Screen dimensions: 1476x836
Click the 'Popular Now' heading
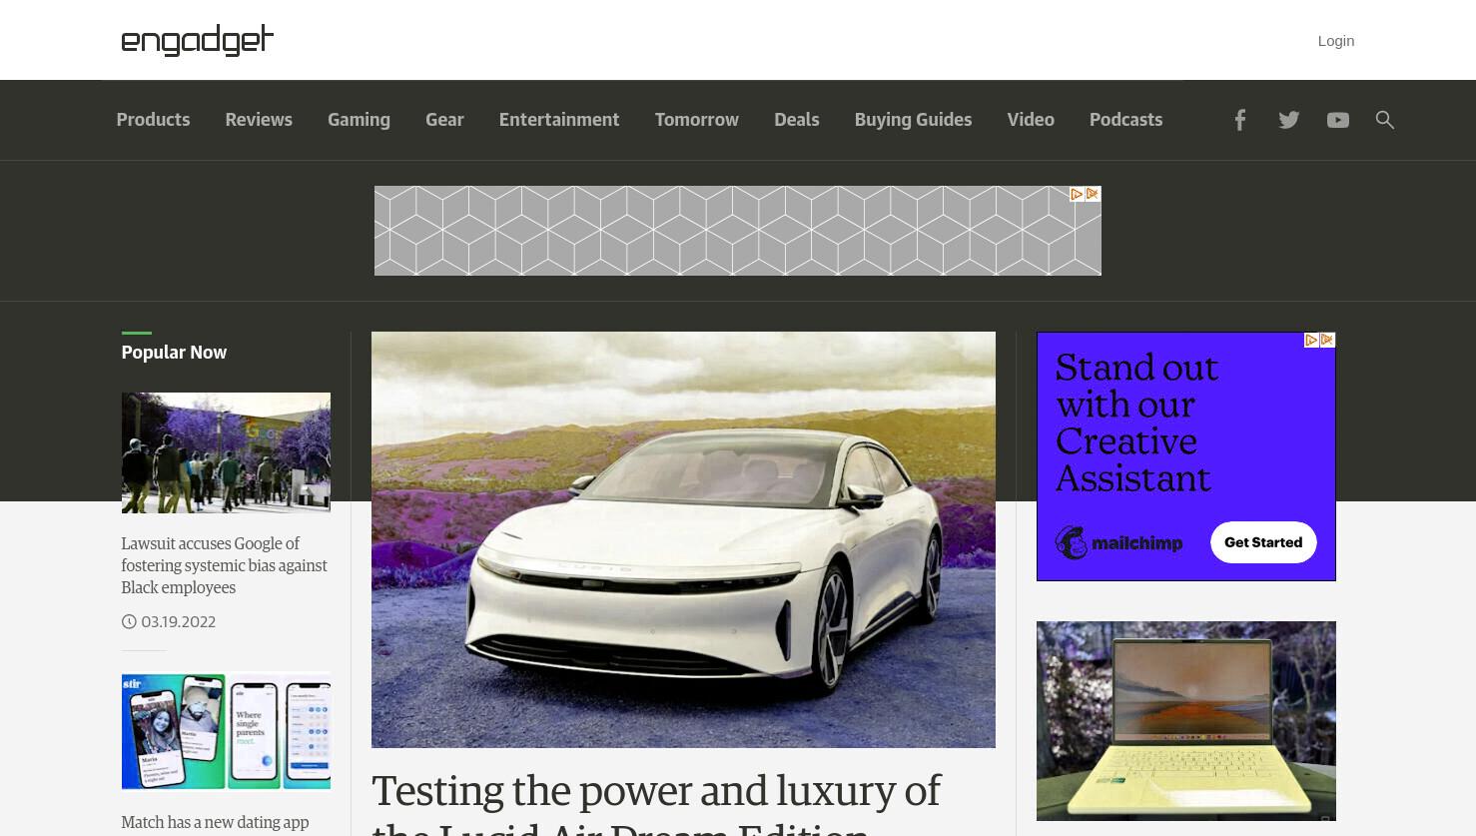pyautogui.click(x=174, y=353)
